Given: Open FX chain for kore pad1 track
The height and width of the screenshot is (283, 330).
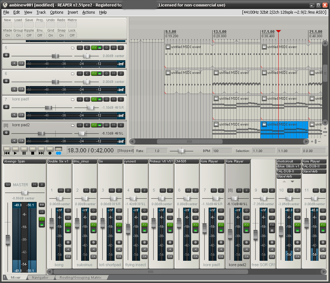Looking at the screenshot, I should pyautogui.click(x=94, y=99).
